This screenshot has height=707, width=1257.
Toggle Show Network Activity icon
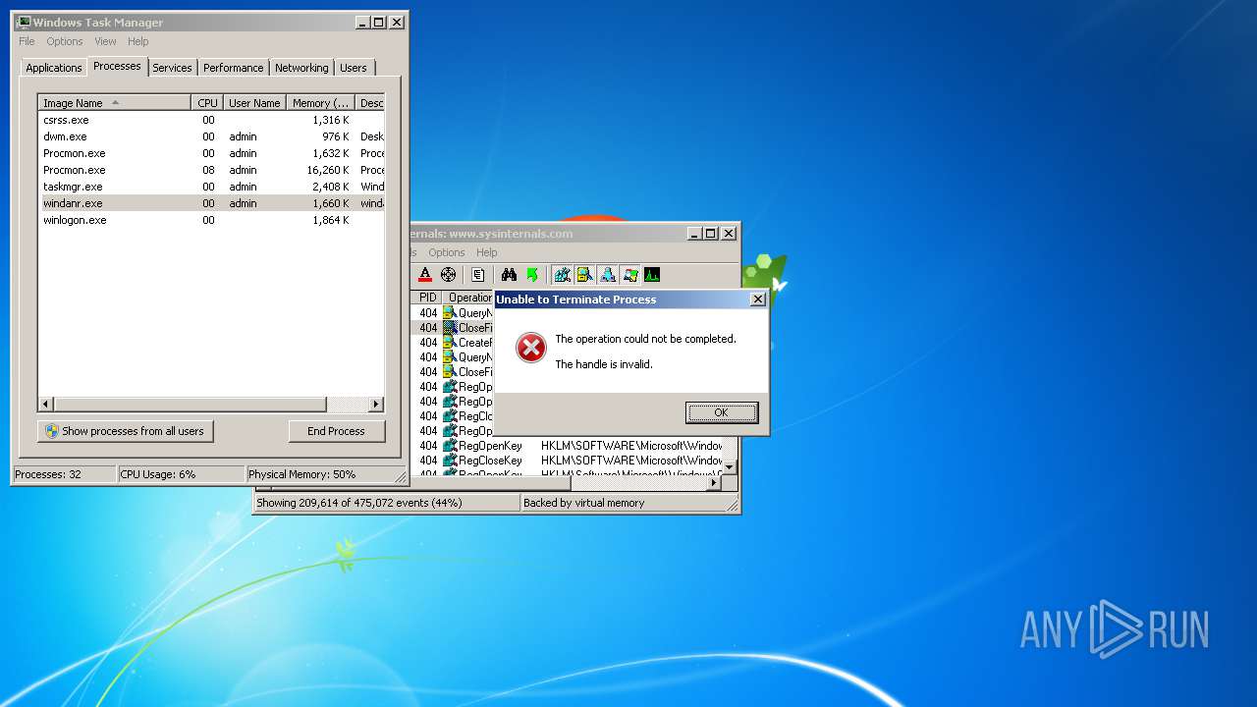point(608,275)
